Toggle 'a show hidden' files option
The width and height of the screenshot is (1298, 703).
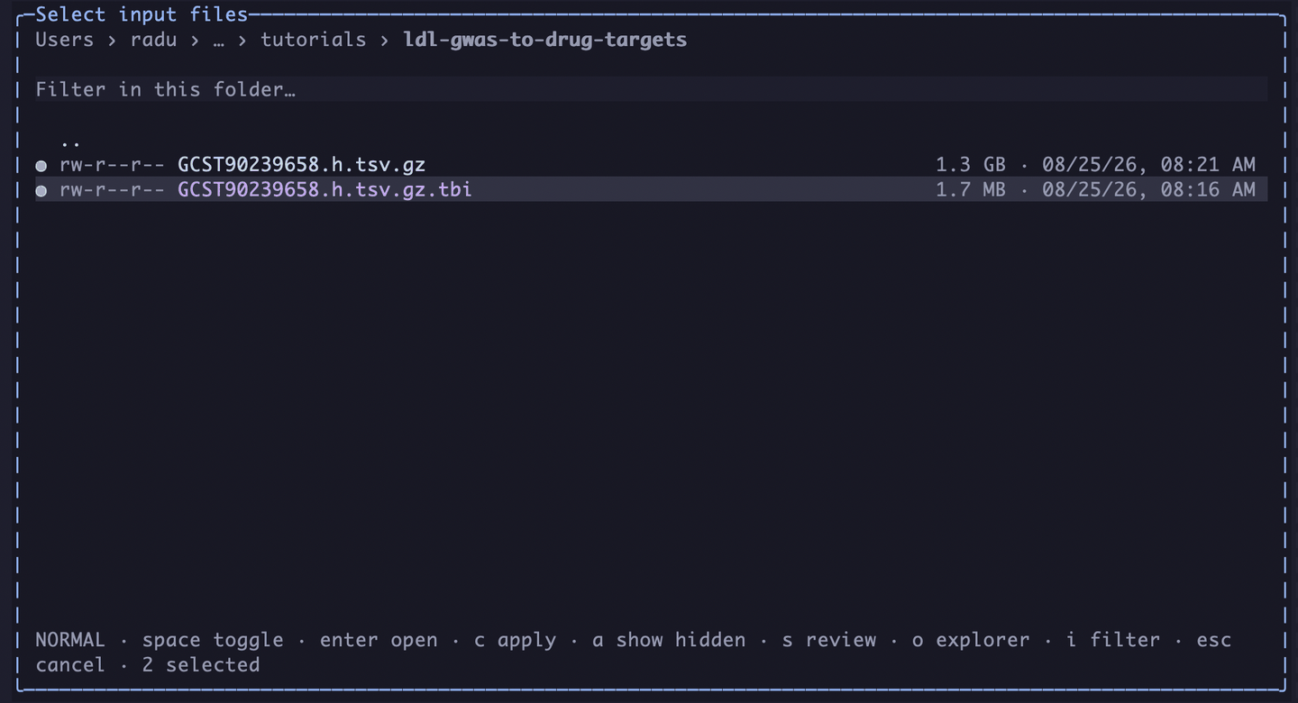click(x=669, y=640)
